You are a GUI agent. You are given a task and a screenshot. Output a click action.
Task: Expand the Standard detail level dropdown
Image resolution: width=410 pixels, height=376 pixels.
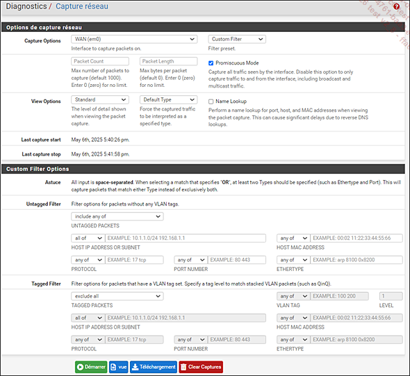coord(100,99)
